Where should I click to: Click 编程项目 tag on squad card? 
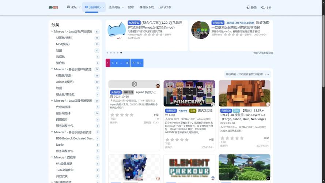(x=128, y=92)
